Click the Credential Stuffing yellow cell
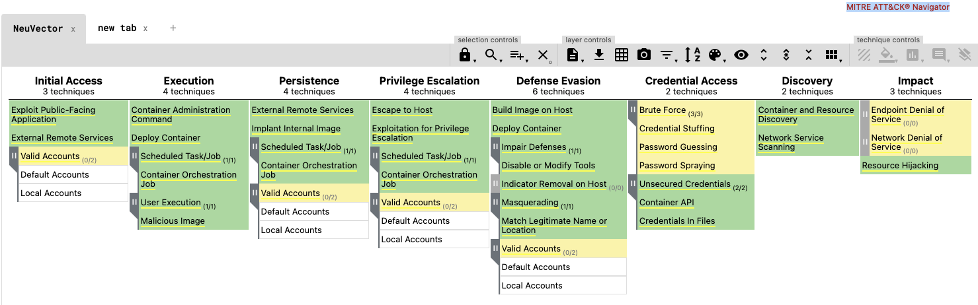978x305 pixels. [x=676, y=129]
